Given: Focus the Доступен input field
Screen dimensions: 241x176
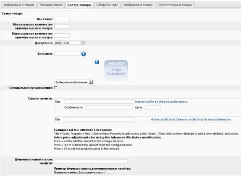Looking at the screenshot, I should click(x=67, y=54).
